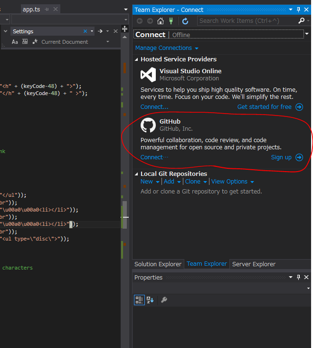This screenshot has height=348, width=313.
Task: Click the Team Explorer Home icon
Action: pos(161,21)
